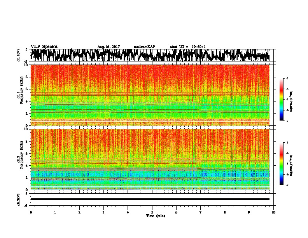Click the log(PSD) label beside ch.2 colour bar

click(291, 165)
